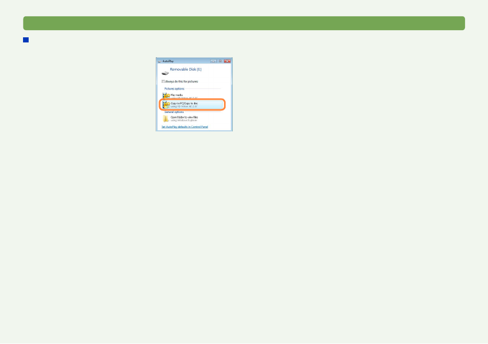Choose 'Open folder to view files' text

pyautogui.click(x=184, y=117)
